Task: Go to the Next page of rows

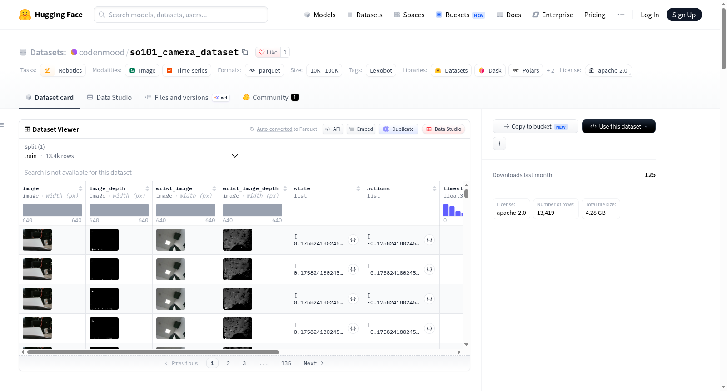Action: [x=314, y=363]
